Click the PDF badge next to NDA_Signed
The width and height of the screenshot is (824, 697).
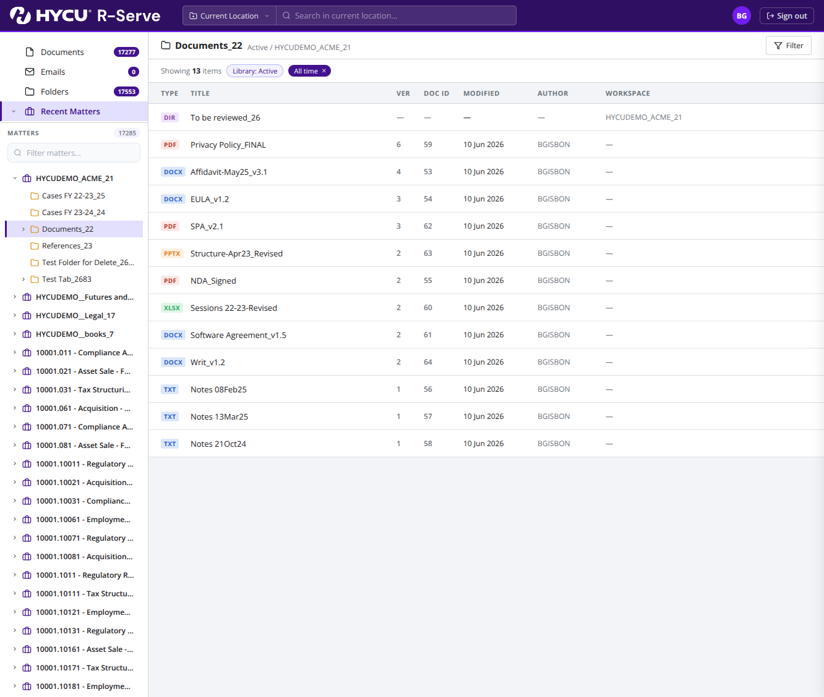(x=170, y=281)
